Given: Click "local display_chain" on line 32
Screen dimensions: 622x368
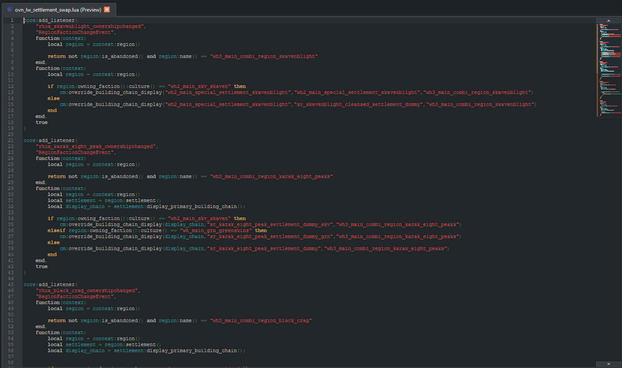Looking at the screenshot, I should (76, 206).
